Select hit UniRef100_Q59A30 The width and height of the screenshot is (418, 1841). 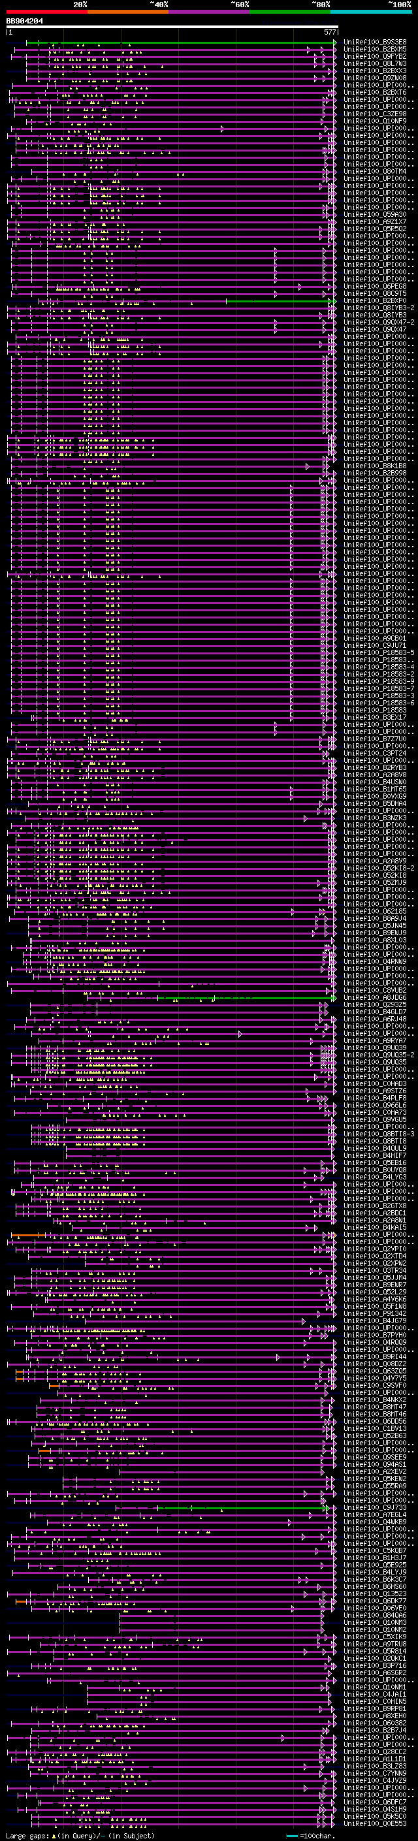(x=375, y=214)
